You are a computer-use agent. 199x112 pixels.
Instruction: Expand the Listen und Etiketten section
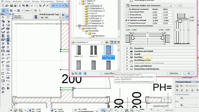127,66
